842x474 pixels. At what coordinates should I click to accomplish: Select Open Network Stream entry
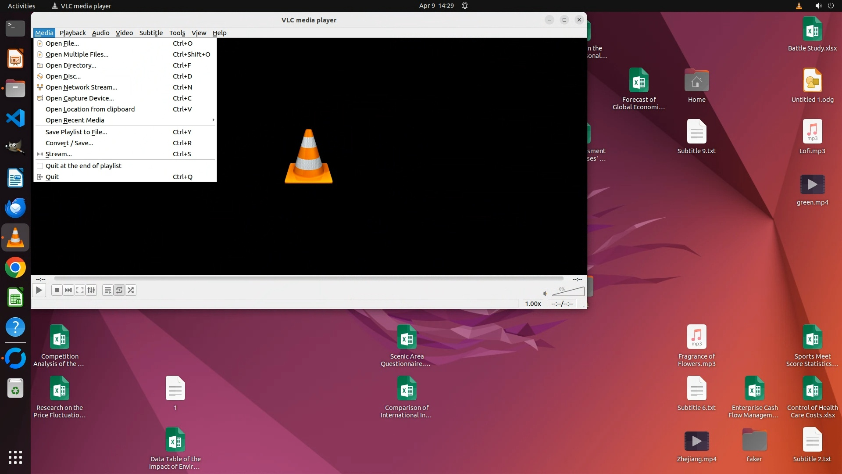(81, 87)
